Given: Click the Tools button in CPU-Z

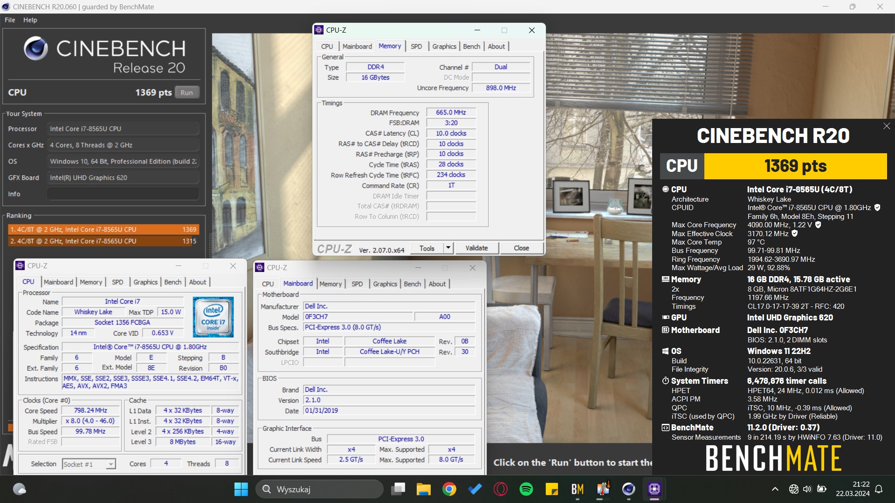Looking at the screenshot, I should point(427,248).
